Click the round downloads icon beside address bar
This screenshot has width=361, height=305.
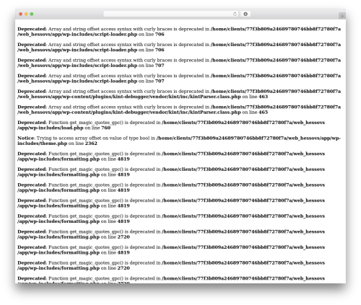tap(245, 14)
